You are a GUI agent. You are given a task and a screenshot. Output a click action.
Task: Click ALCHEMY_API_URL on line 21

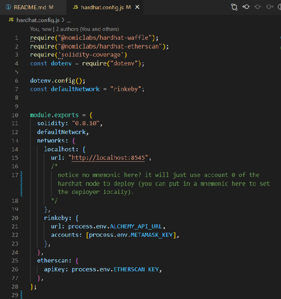pos(136,226)
